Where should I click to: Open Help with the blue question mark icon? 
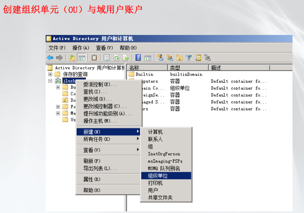(x=138, y=58)
